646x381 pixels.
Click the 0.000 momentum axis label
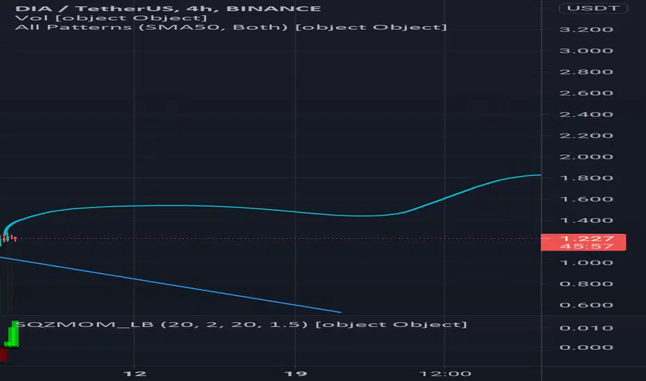(586, 347)
